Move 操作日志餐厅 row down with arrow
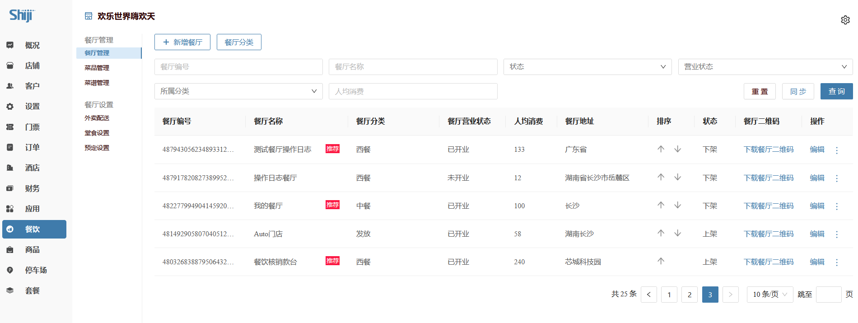858x323 pixels. 677,177
